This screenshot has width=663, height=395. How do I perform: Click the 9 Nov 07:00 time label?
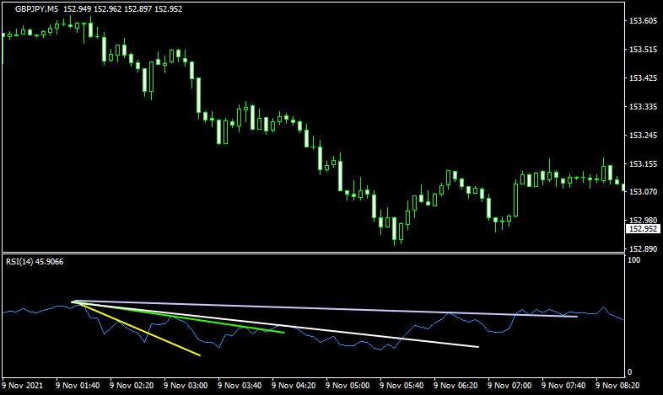tap(509, 385)
